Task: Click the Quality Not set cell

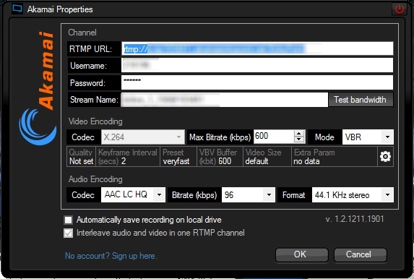Action: click(x=81, y=157)
